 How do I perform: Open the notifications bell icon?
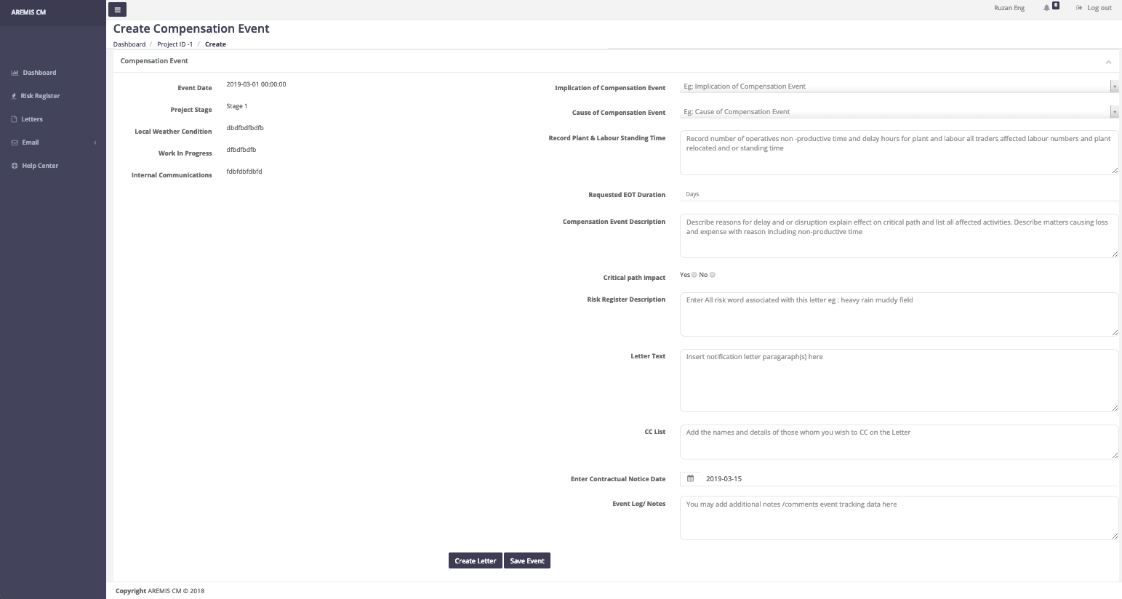pyautogui.click(x=1046, y=8)
